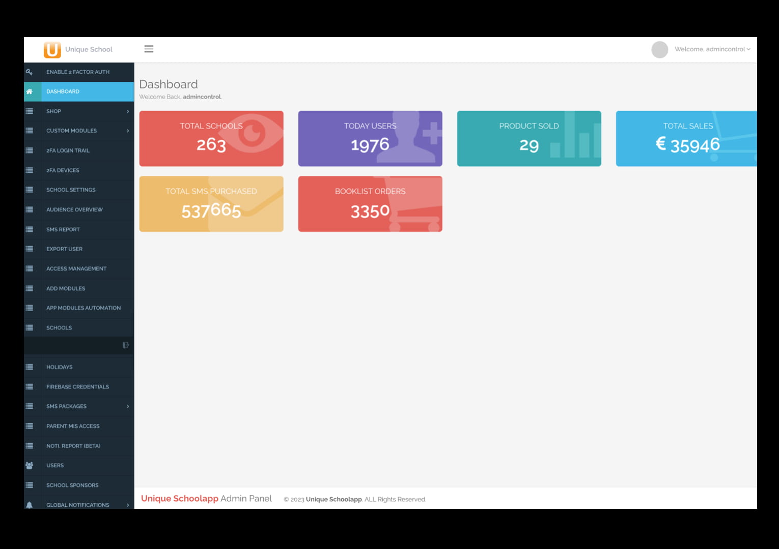Click the Total Schools red card

click(x=211, y=139)
